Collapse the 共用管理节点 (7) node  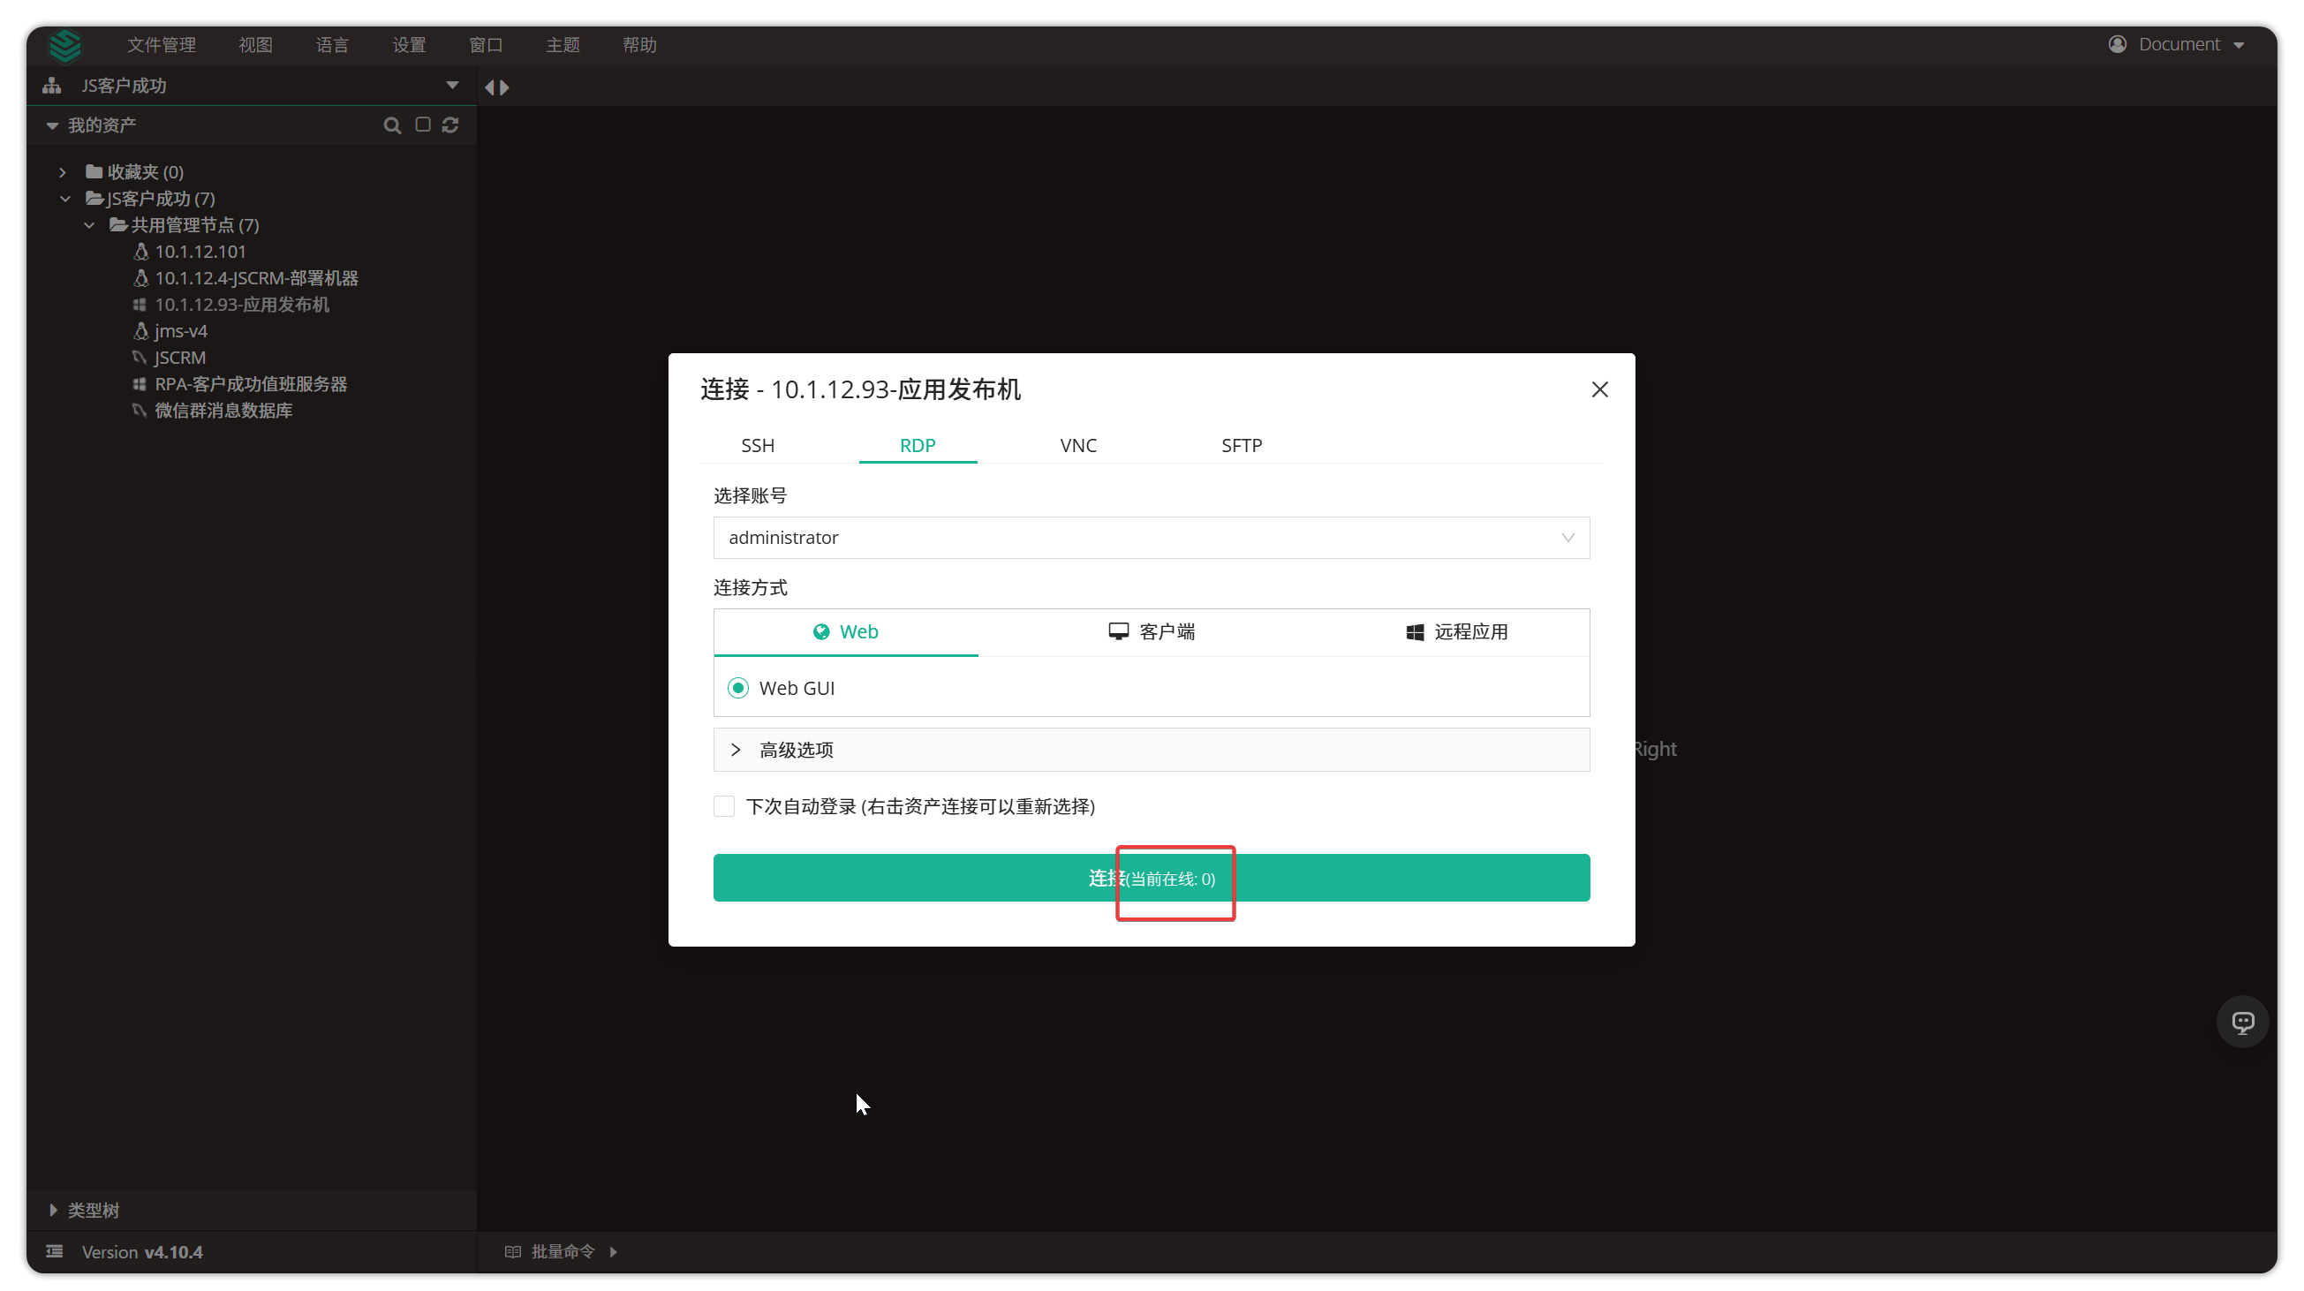(x=88, y=225)
